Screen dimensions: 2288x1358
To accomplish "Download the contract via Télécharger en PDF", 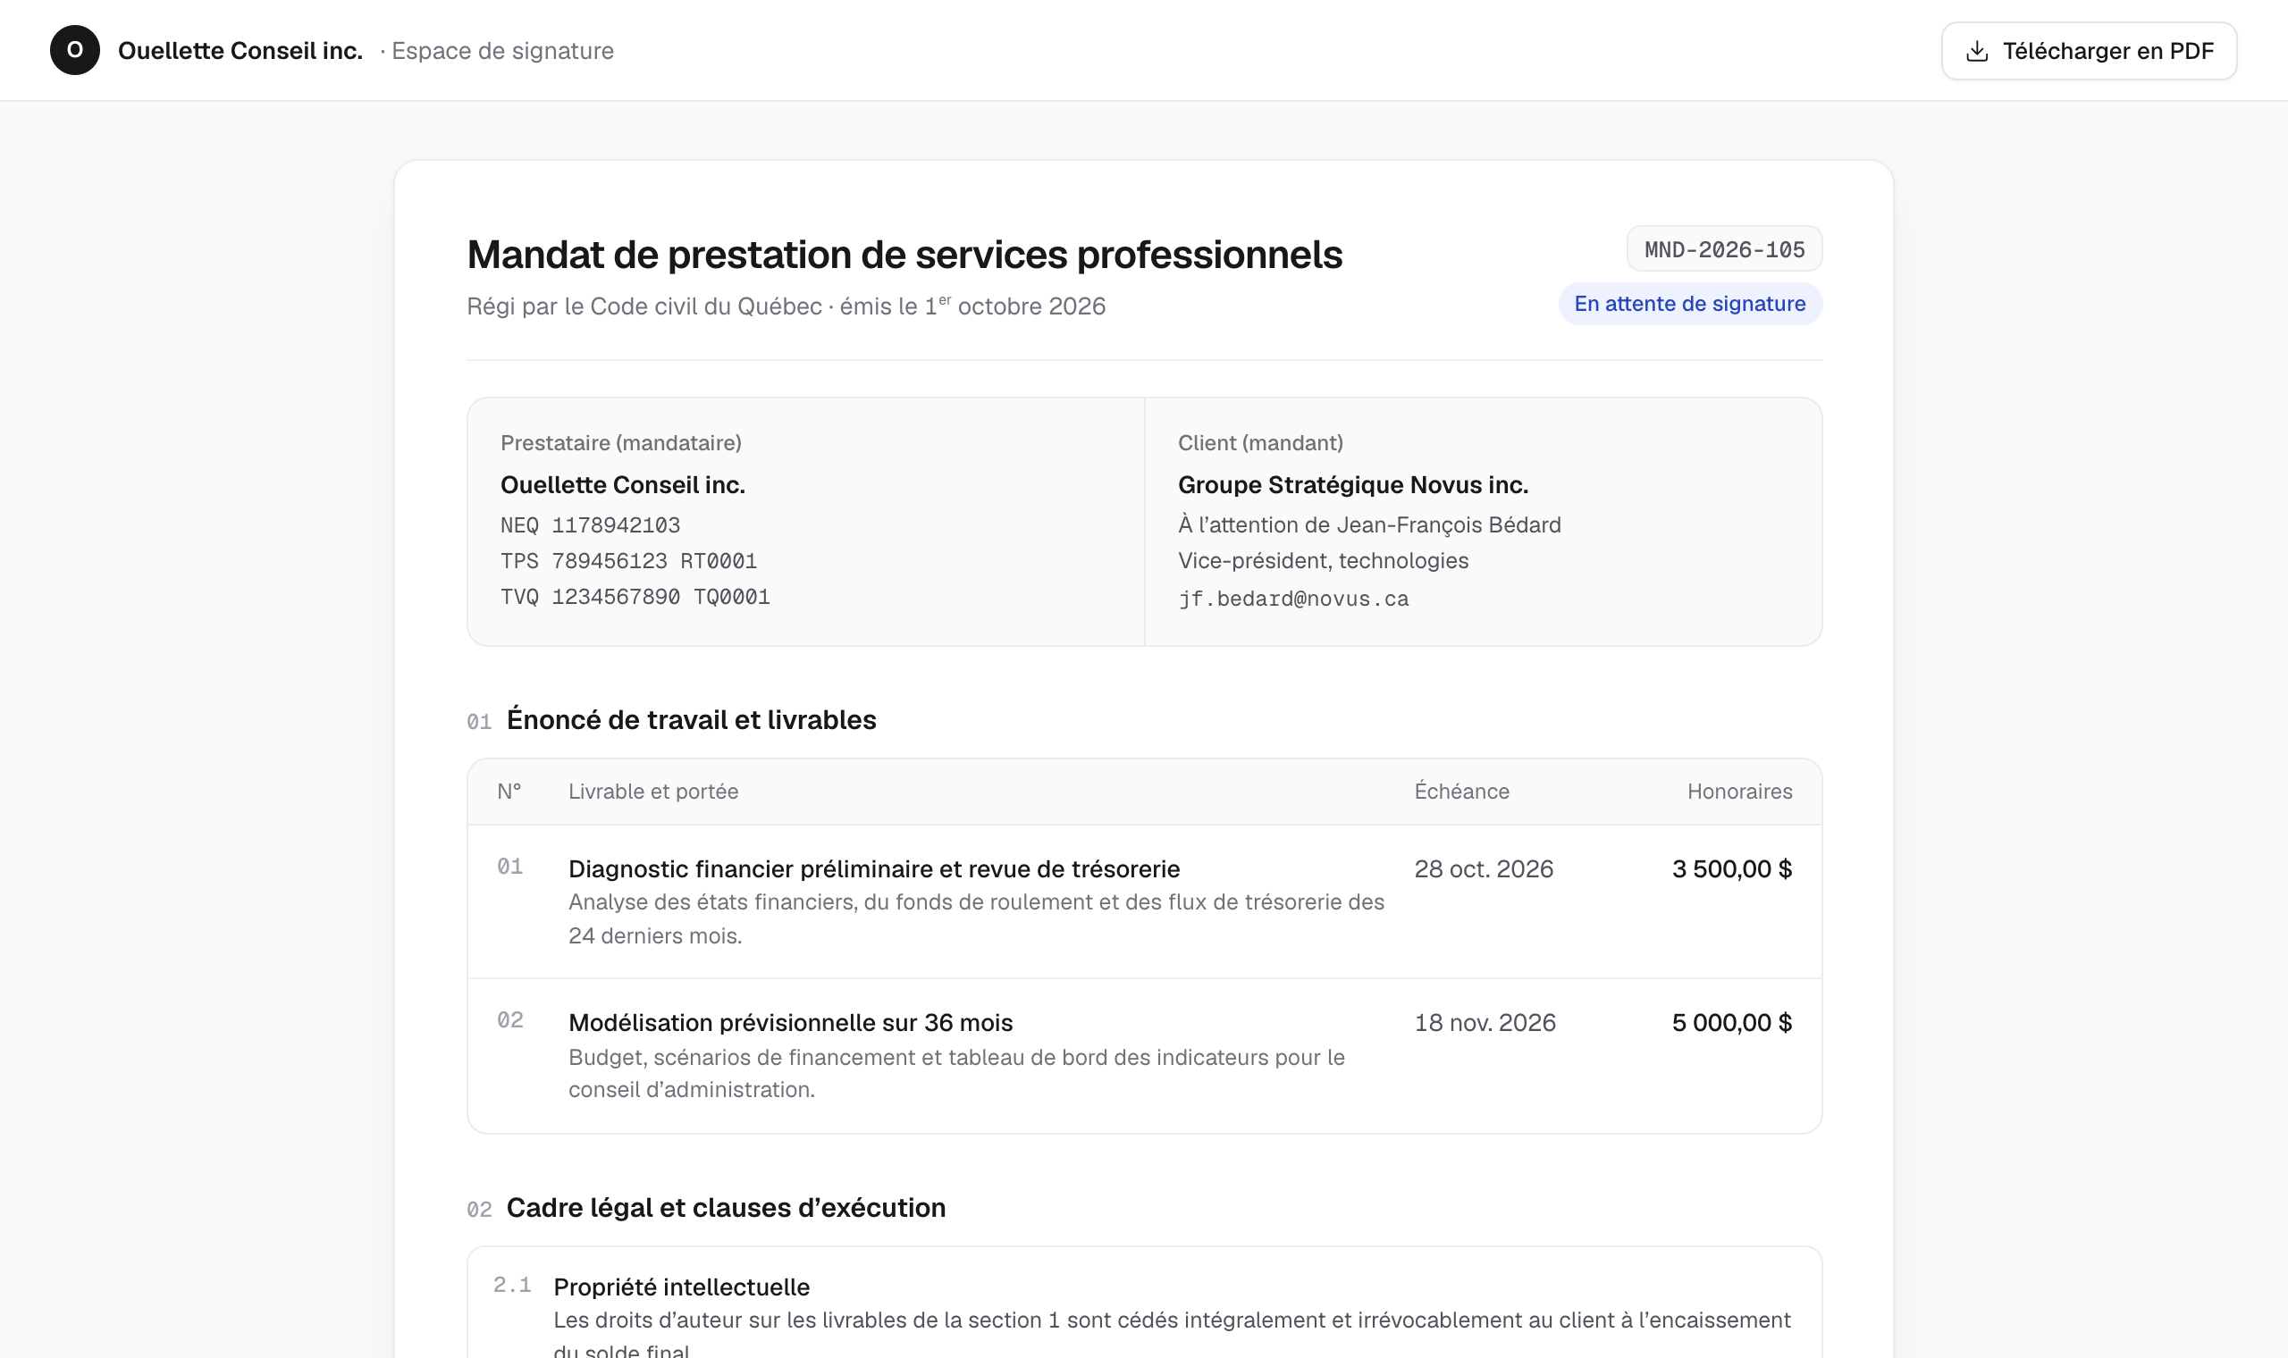I will click(2089, 51).
